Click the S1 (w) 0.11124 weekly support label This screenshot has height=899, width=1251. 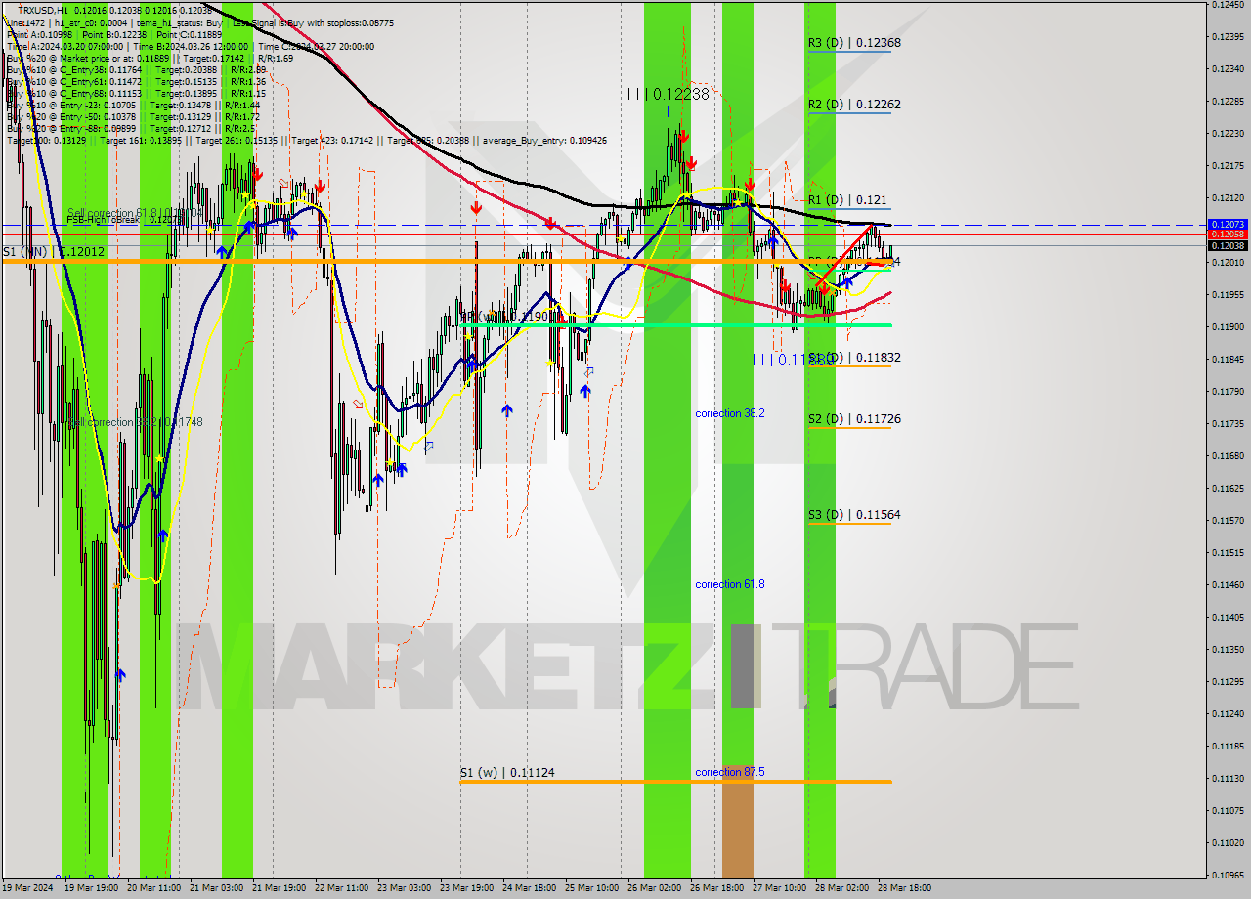coord(507,773)
